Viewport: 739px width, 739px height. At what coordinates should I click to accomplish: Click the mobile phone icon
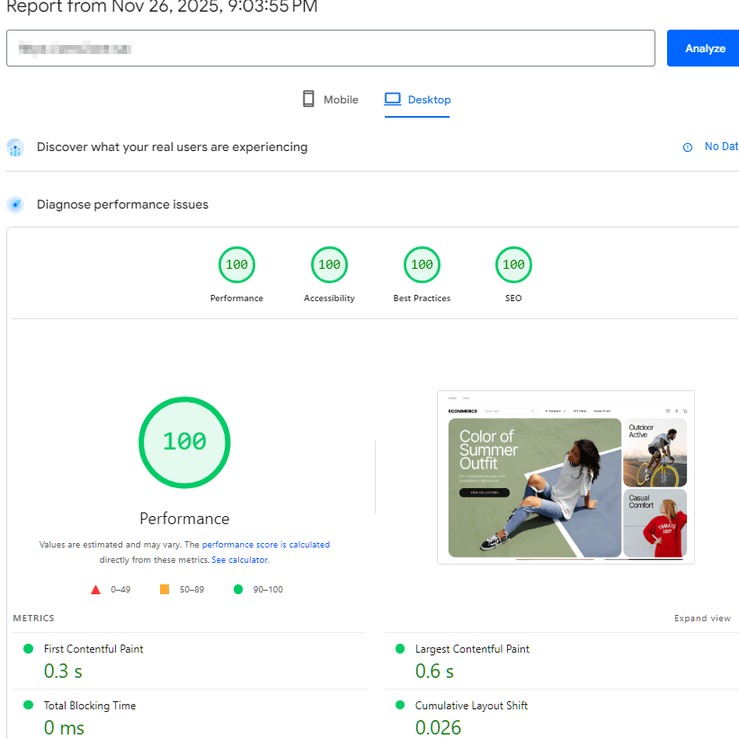pyautogui.click(x=308, y=100)
